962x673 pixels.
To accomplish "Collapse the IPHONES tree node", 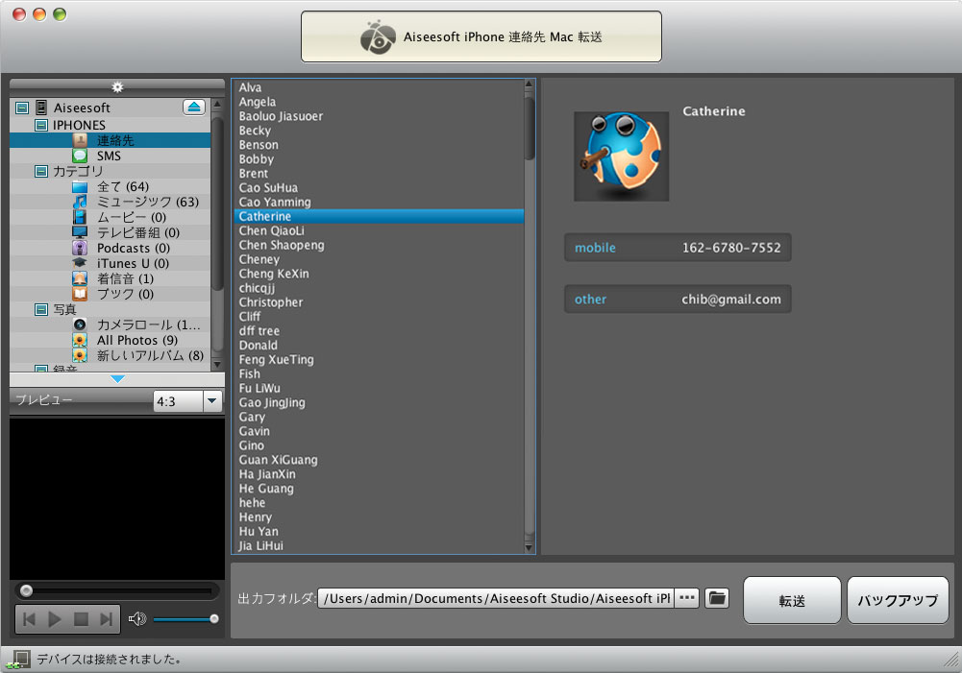I will (41, 125).
